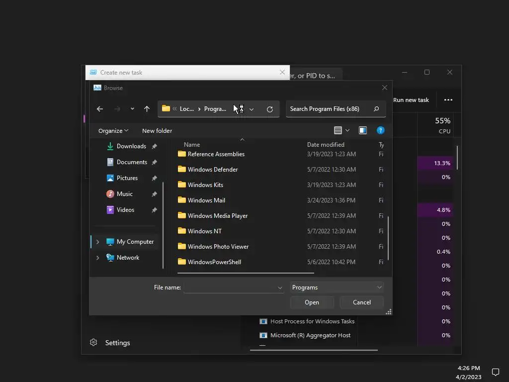
Task: Open the Programs file type dropdown
Action: 337,287
